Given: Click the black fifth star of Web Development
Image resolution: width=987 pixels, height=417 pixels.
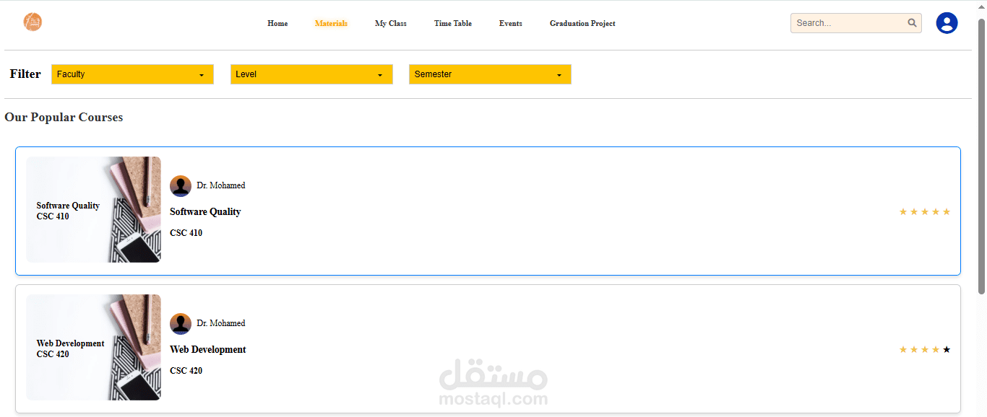Looking at the screenshot, I should click(947, 349).
